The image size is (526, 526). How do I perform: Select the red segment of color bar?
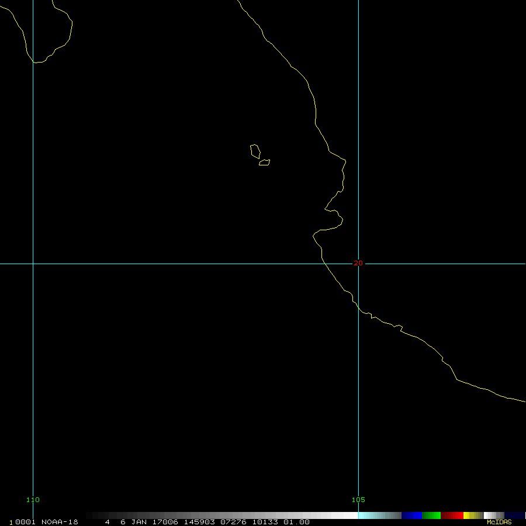pyautogui.click(x=452, y=515)
